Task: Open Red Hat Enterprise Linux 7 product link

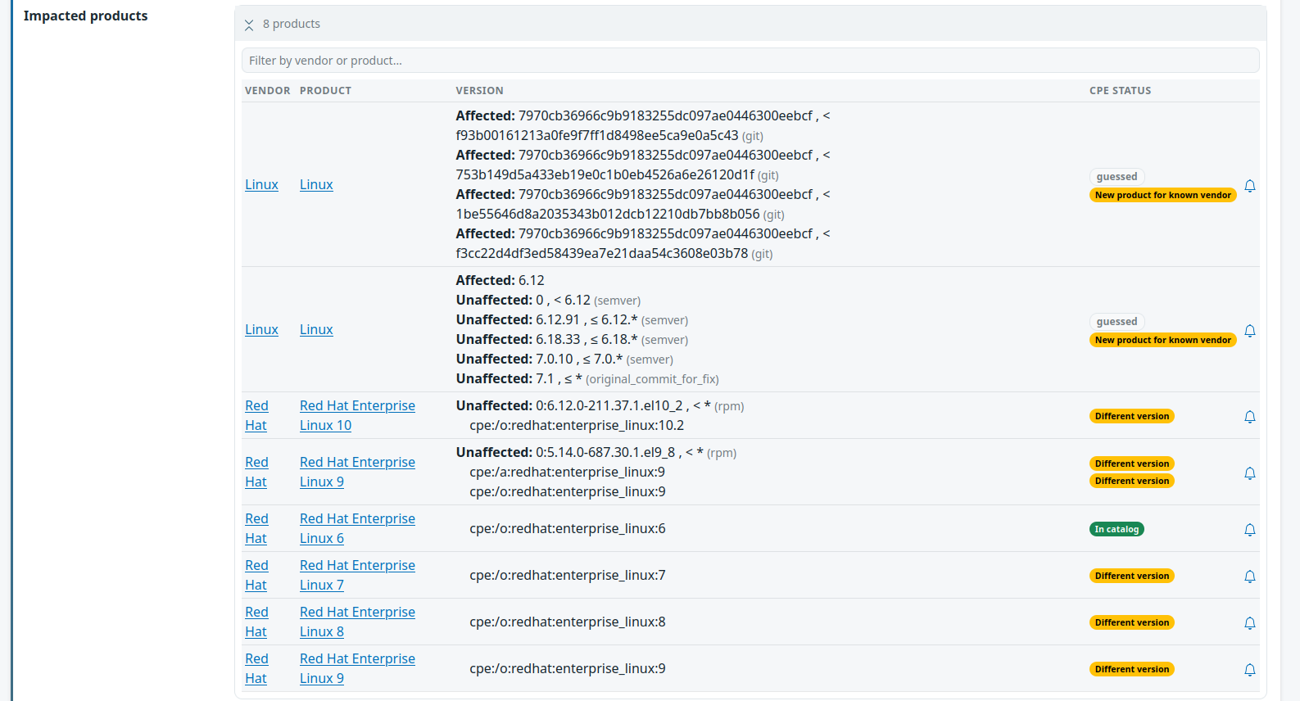Action: tap(357, 575)
